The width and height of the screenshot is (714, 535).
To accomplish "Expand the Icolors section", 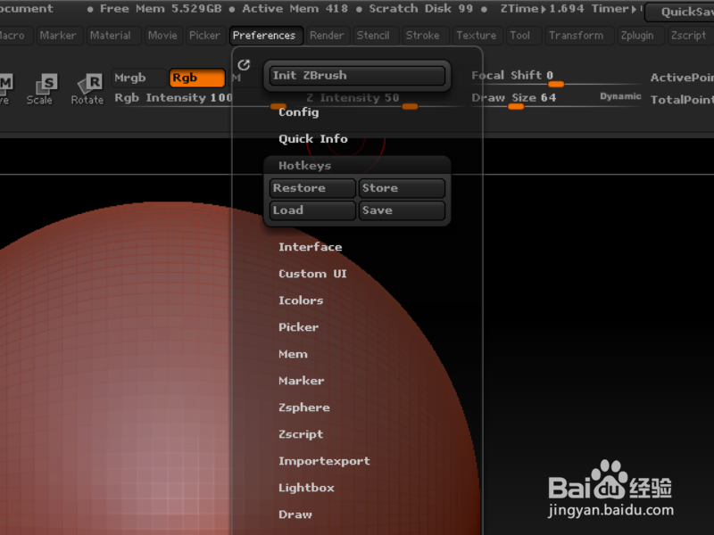I will click(x=301, y=300).
